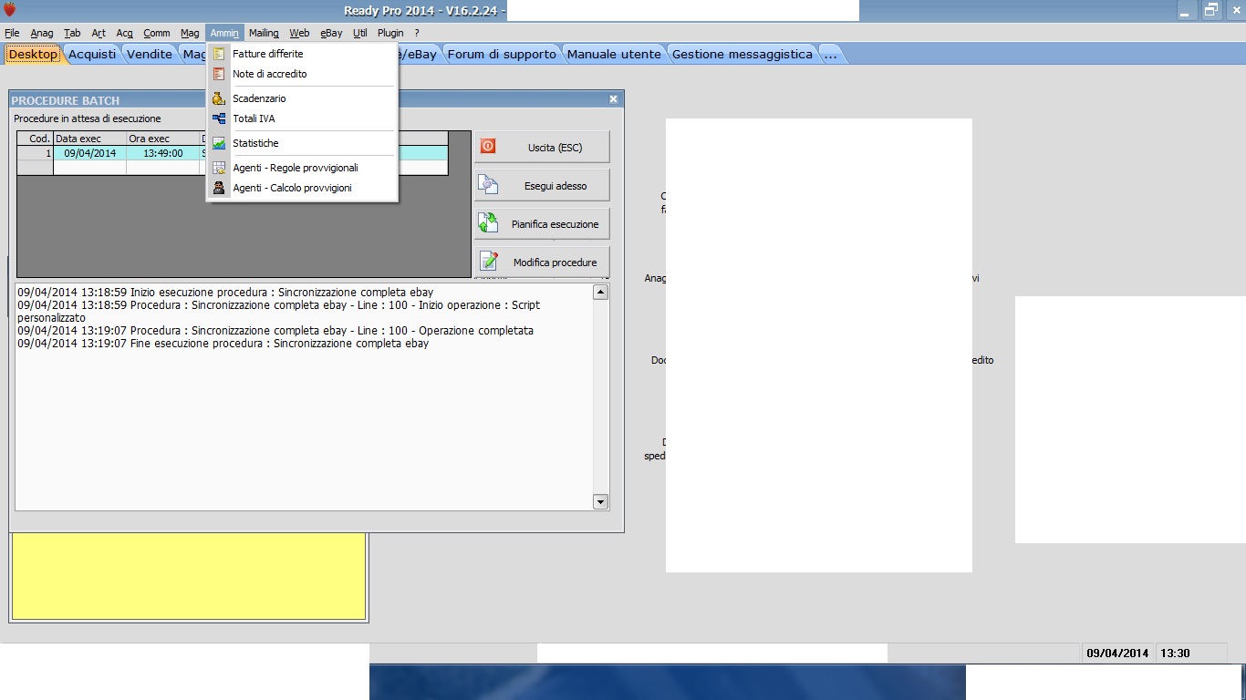Open the Mailing menu

[x=264, y=33]
